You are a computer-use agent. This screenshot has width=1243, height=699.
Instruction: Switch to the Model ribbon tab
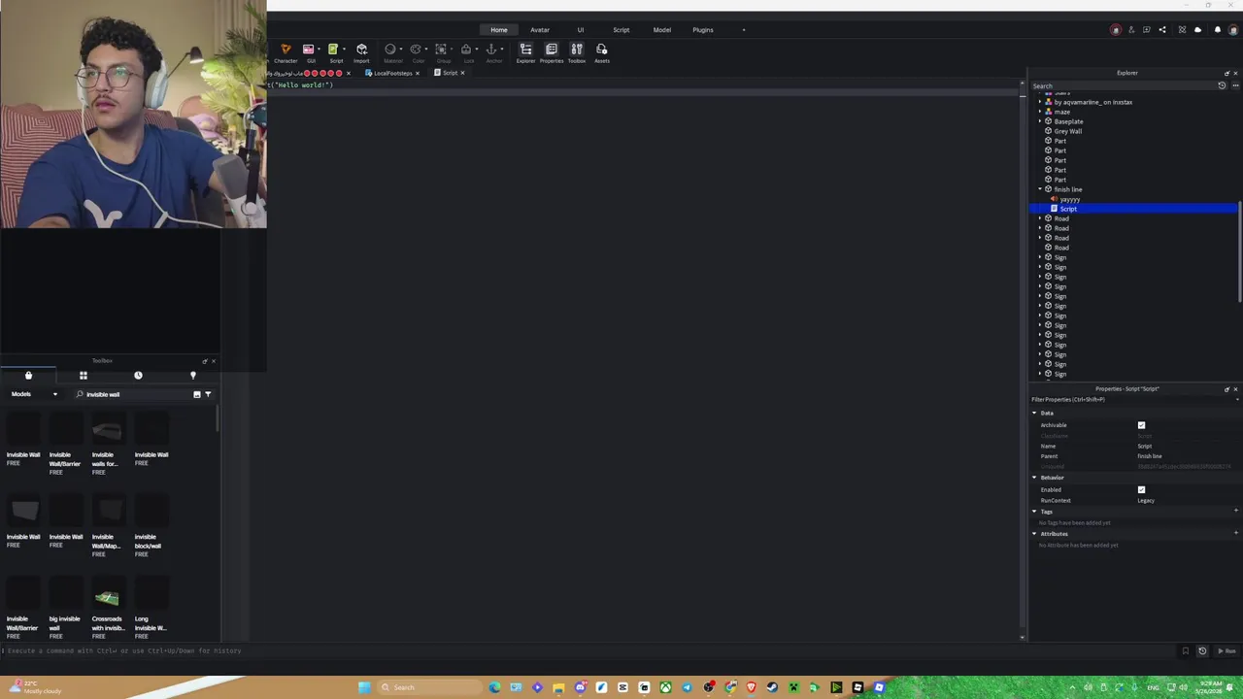[x=662, y=30]
